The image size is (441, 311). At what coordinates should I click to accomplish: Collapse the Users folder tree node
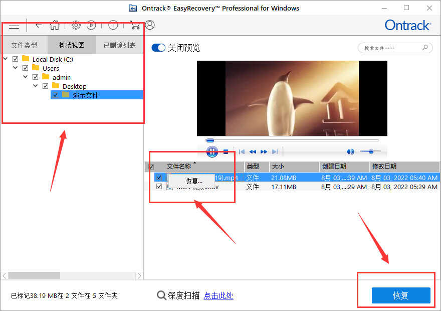click(x=16, y=68)
